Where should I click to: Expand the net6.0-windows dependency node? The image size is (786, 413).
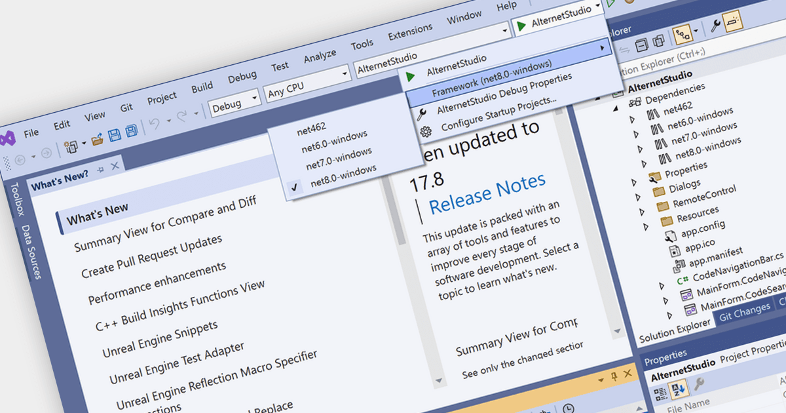636,134
